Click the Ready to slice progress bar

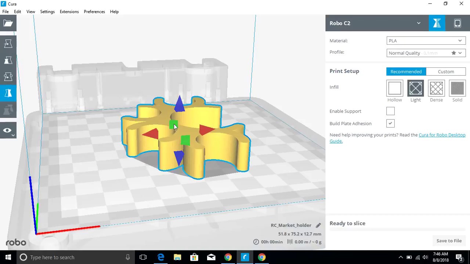tap(398, 230)
